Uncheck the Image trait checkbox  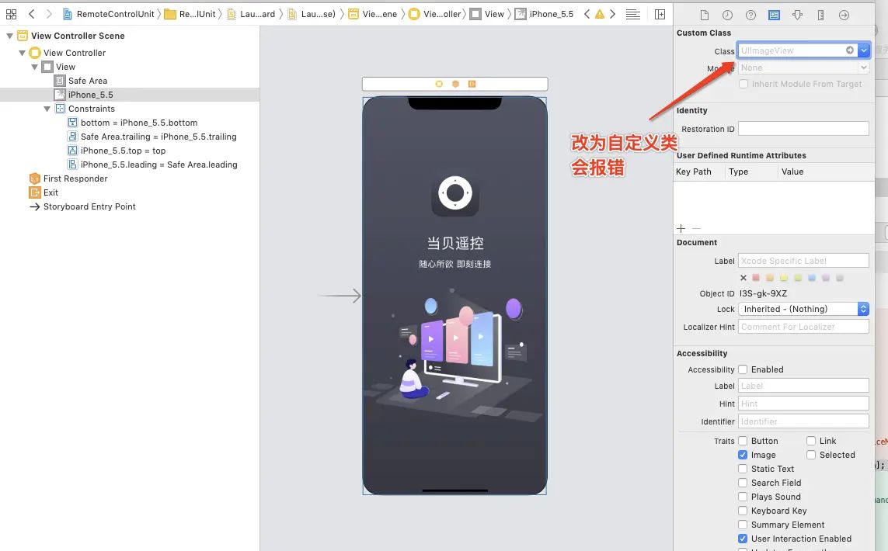click(743, 455)
